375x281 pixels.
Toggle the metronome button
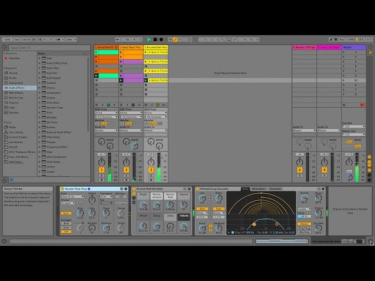(58, 39)
